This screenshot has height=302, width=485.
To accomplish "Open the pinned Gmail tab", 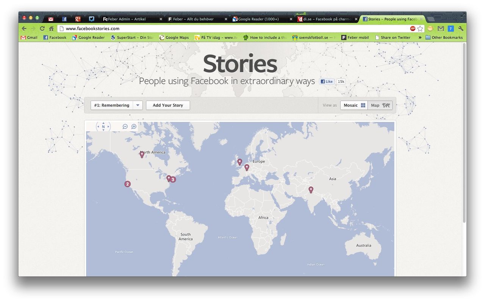I will click(x=51, y=19).
